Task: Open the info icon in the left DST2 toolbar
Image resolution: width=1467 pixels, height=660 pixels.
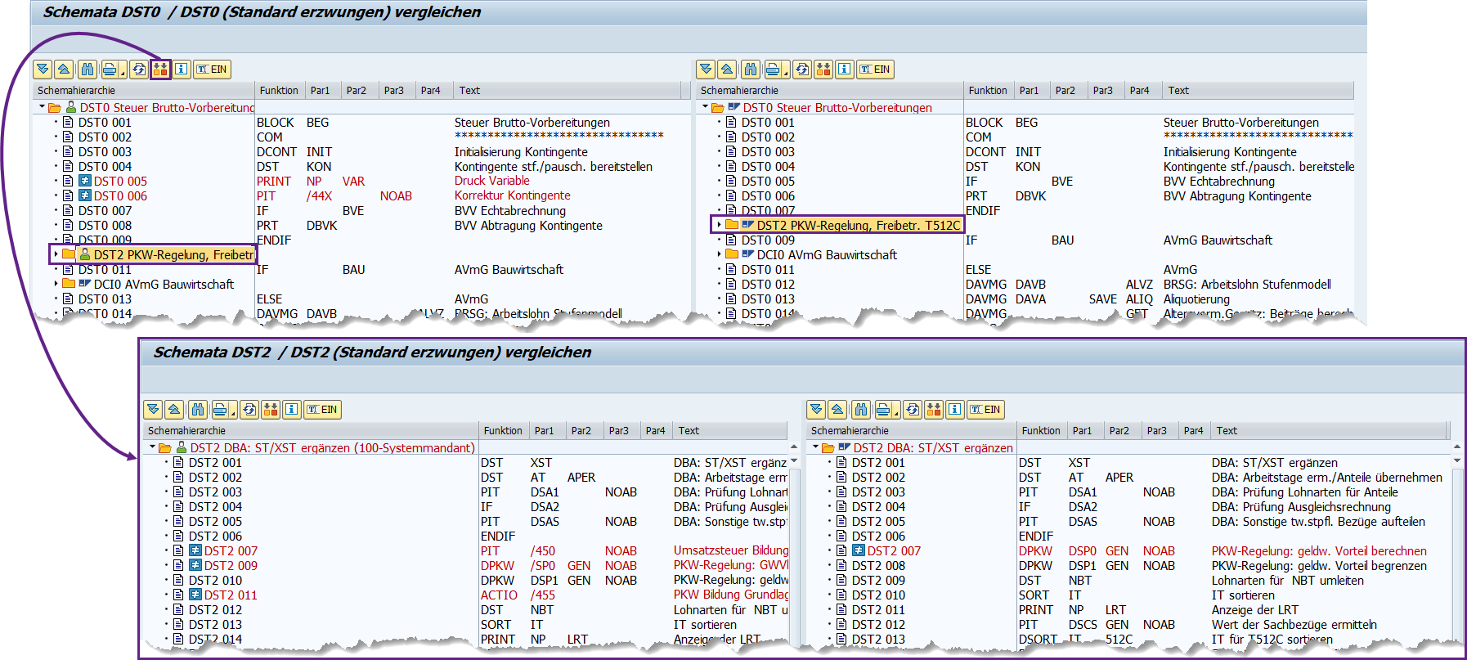Action: 292,410
